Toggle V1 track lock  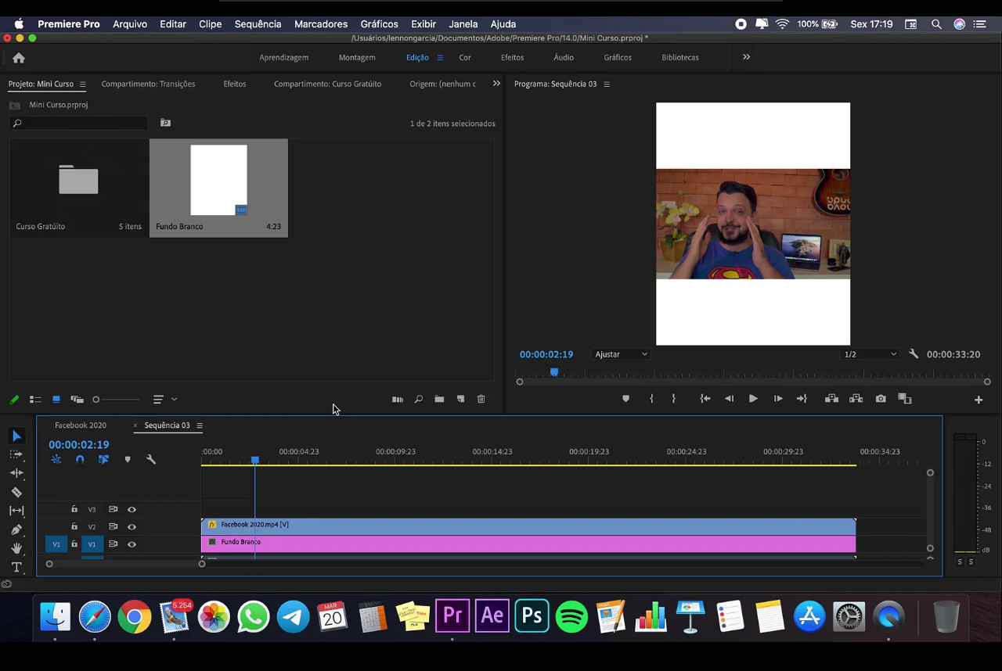coord(74,544)
